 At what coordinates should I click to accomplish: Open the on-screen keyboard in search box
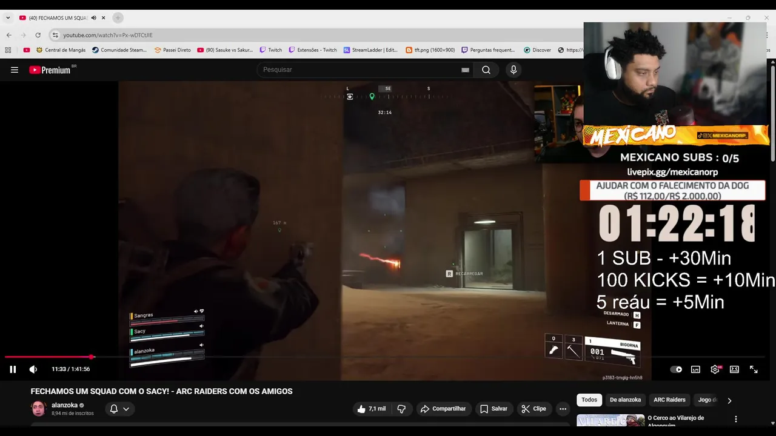(465, 70)
